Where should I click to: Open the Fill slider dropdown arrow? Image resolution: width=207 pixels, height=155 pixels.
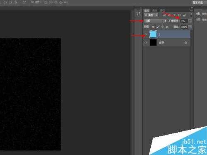pyautogui.click(x=190, y=27)
